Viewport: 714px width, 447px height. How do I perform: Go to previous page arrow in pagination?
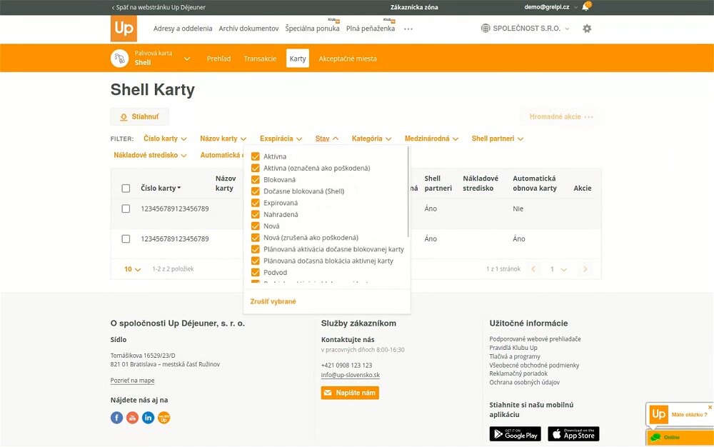click(533, 269)
